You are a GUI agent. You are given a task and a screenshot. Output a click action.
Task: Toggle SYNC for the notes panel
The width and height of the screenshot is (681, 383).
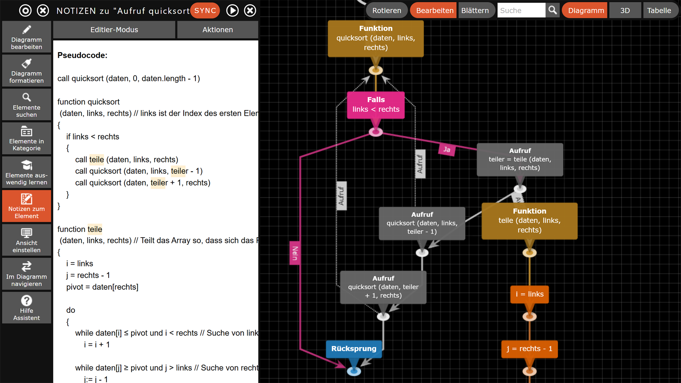(205, 10)
